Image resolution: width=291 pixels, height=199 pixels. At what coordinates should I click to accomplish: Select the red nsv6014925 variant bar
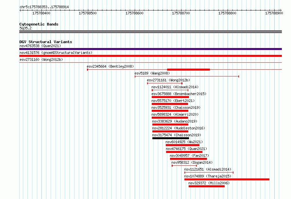point(183,145)
